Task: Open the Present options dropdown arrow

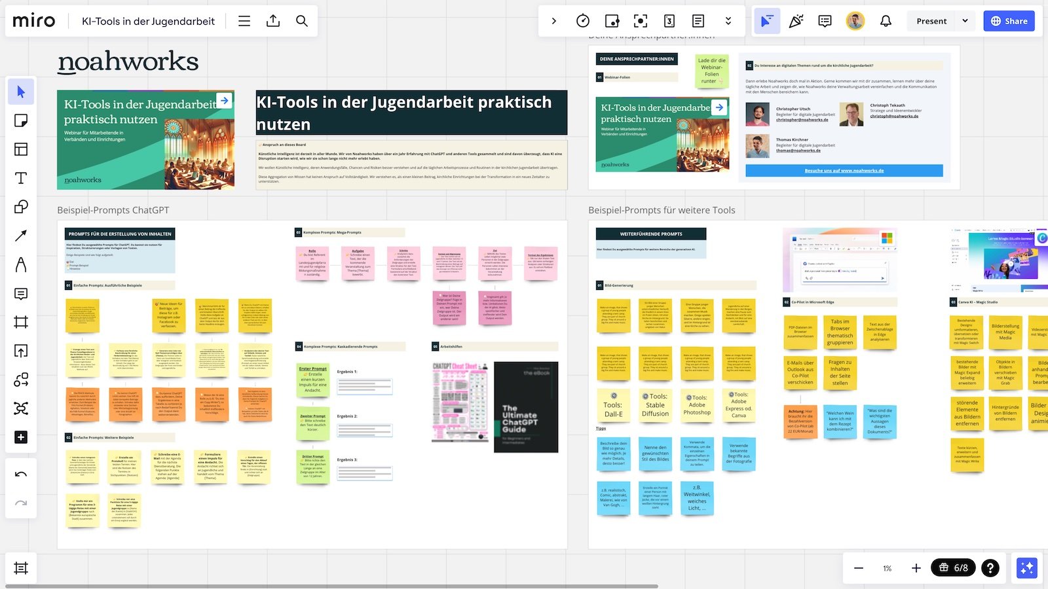Action: tap(965, 21)
